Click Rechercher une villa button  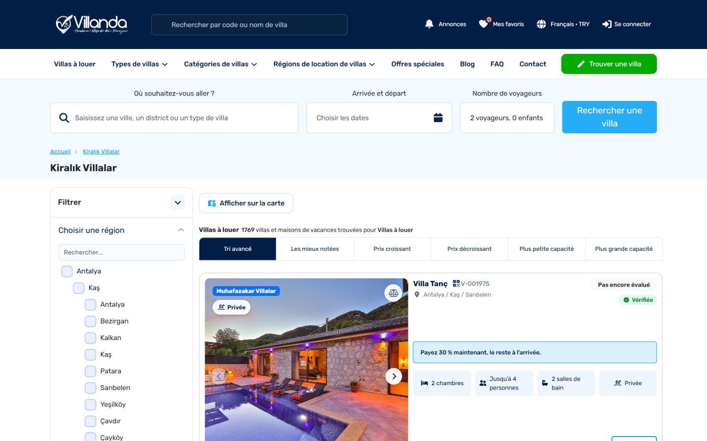pyautogui.click(x=609, y=117)
